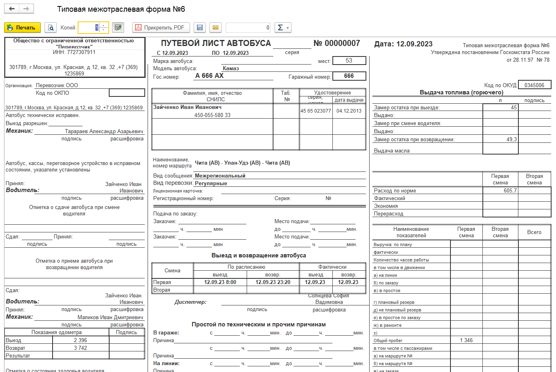Save the document using diskette icon

(x=199, y=27)
